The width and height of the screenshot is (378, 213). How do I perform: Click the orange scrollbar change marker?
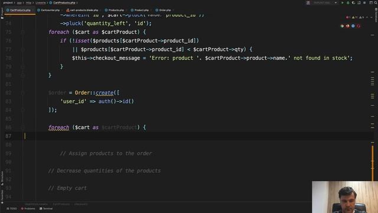(373, 163)
